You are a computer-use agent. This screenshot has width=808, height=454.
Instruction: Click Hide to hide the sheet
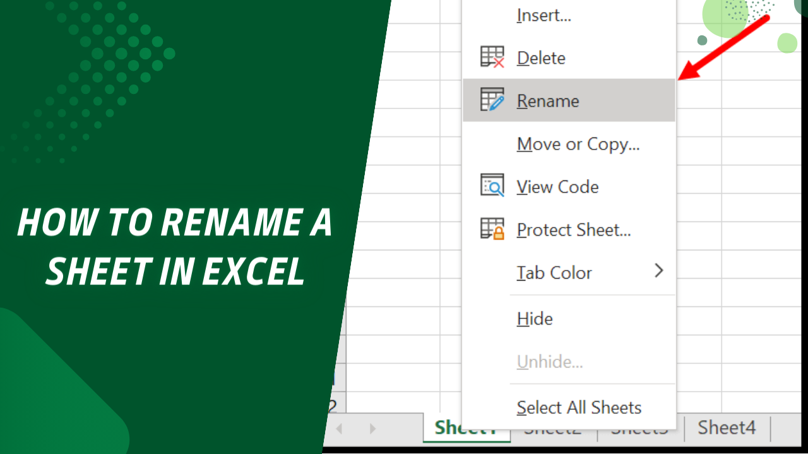(x=534, y=318)
